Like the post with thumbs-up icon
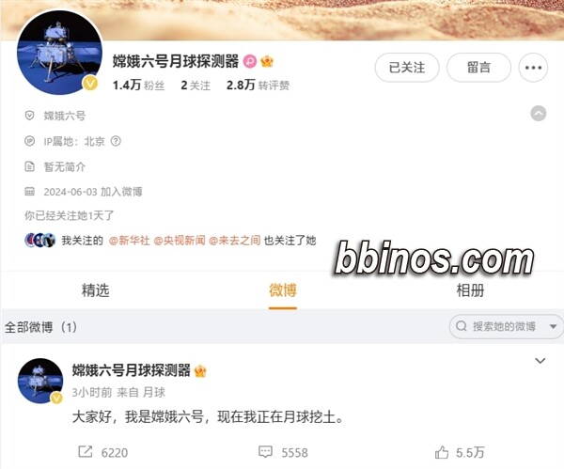 click(x=442, y=452)
